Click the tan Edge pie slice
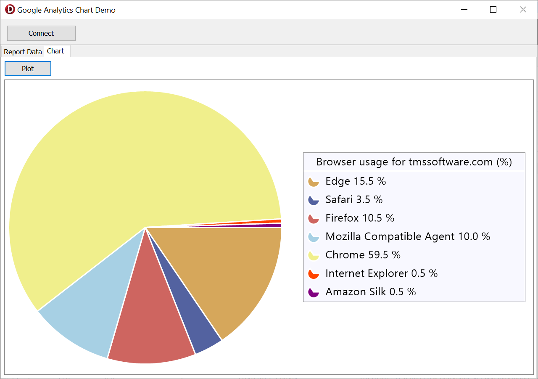The width and height of the screenshot is (538, 379). pyautogui.click(x=227, y=269)
